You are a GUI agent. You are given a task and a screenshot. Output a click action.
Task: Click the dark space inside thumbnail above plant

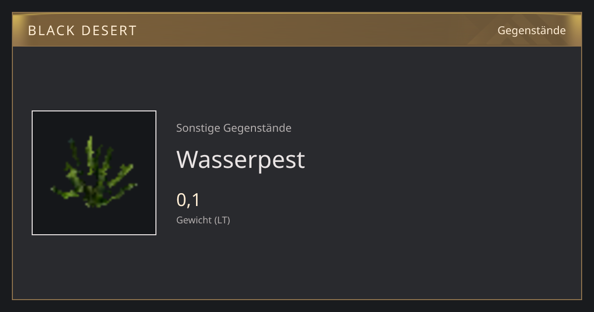pos(94,123)
